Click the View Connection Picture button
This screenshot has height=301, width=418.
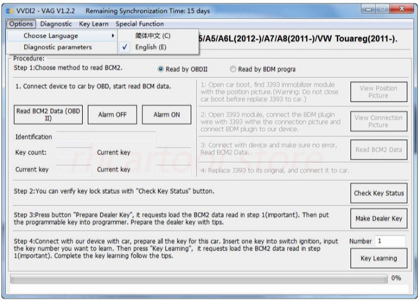[379, 121]
